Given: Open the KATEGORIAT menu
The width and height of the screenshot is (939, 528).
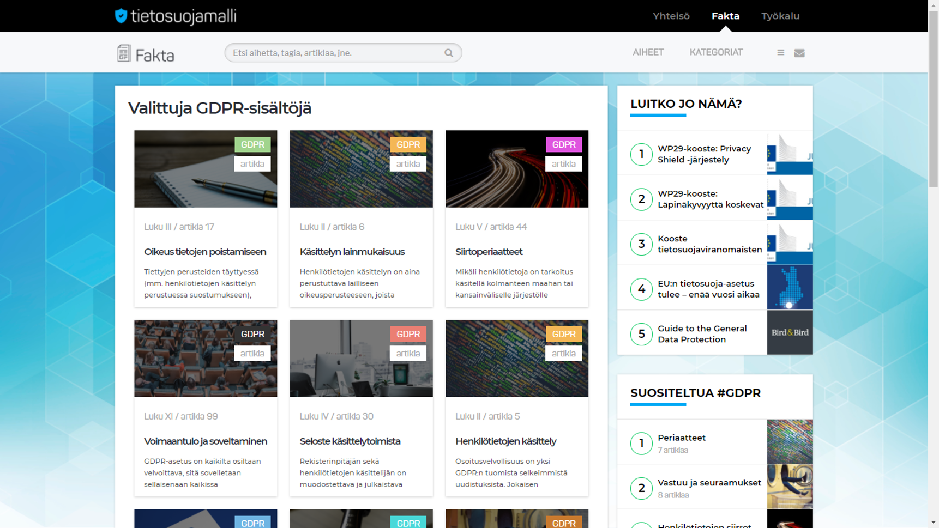Looking at the screenshot, I should 716,52.
